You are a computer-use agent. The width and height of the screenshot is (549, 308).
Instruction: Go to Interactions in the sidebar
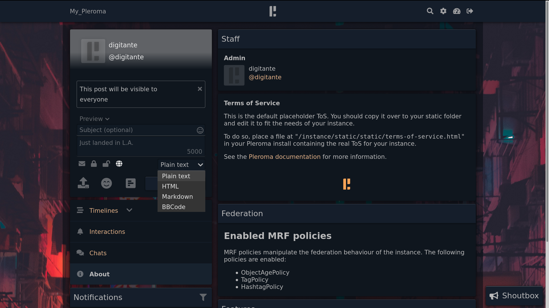pos(107,232)
